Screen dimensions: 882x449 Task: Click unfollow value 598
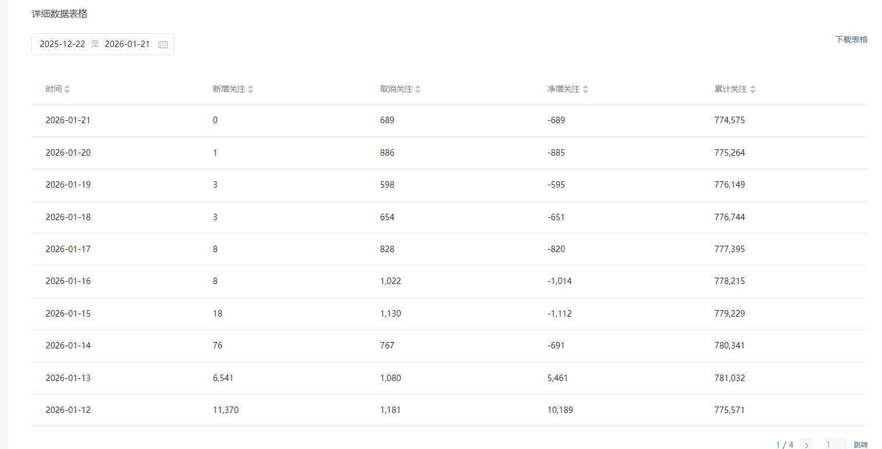(387, 185)
